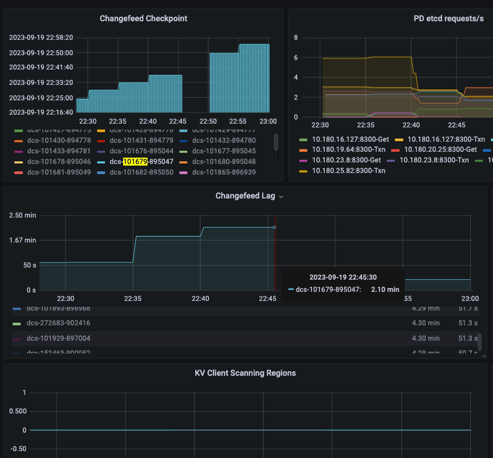The image size is (493, 458).
Task: Click the orange swatch for 10.180.19.64:8300-Txn
Action: click(x=304, y=150)
